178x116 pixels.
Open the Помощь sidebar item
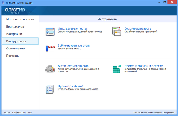12,56
